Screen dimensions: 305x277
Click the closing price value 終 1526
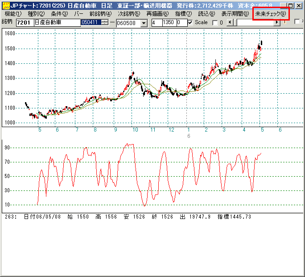tap(162, 216)
